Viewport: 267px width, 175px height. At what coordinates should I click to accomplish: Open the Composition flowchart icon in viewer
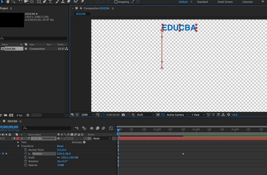pyautogui.click(x=223, y=115)
